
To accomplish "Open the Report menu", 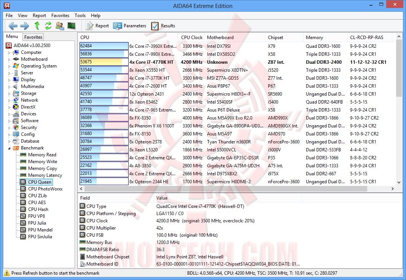I will (x=39, y=16).
